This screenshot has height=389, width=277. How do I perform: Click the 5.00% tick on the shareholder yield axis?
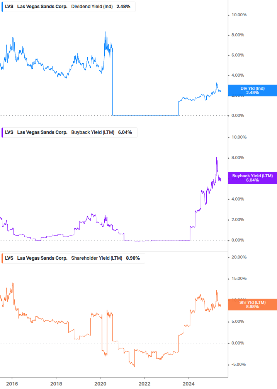click(238, 322)
